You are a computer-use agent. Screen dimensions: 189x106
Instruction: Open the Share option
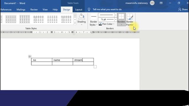[183, 9]
